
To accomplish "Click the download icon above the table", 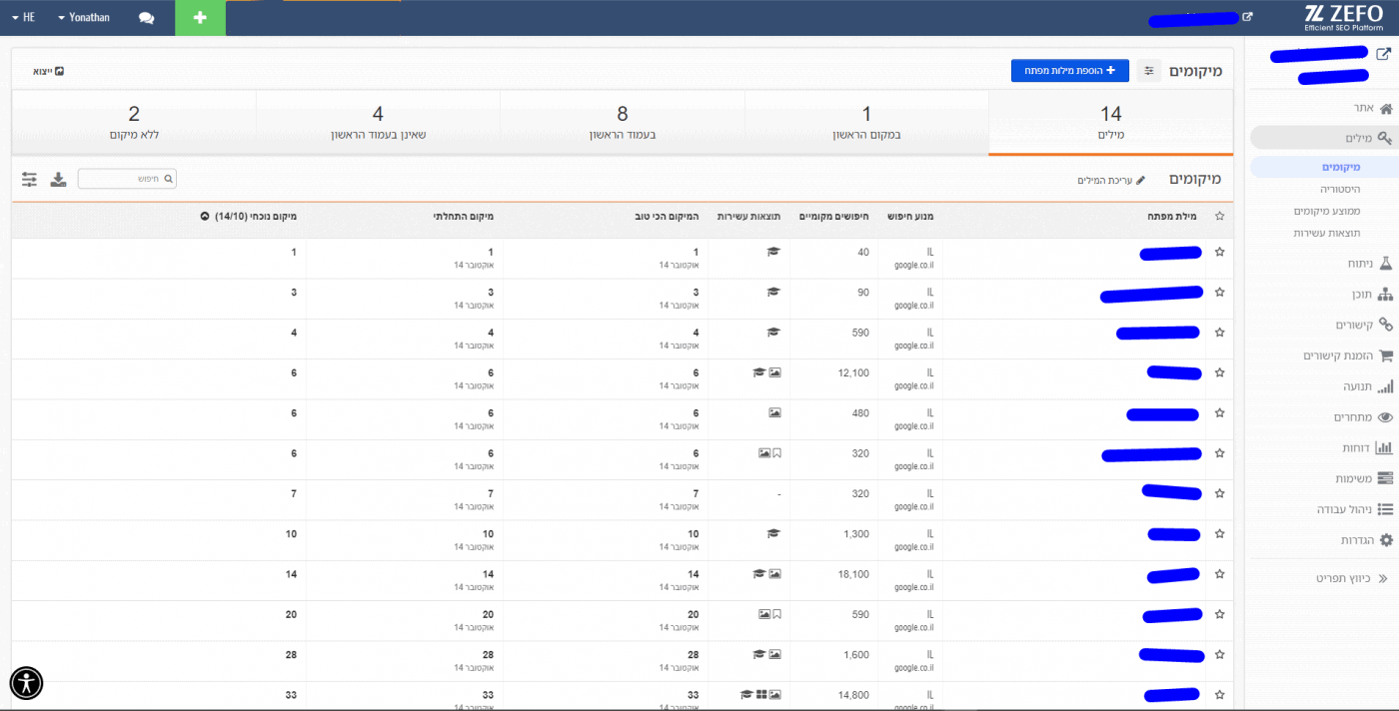I will click(x=59, y=180).
